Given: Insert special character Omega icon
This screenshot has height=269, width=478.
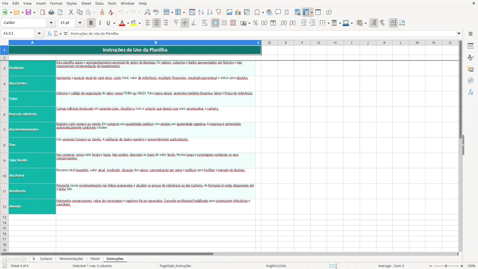Looking at the screenshot, I should tap(257, 12).
